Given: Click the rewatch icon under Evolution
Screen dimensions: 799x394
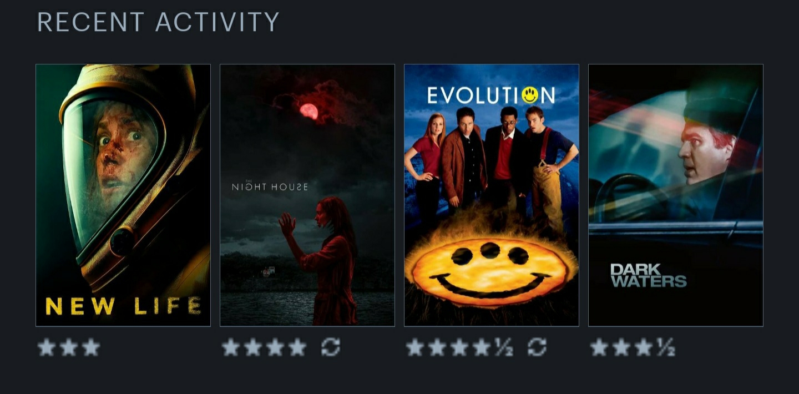Looking at the screenshot, I should 537,348.
